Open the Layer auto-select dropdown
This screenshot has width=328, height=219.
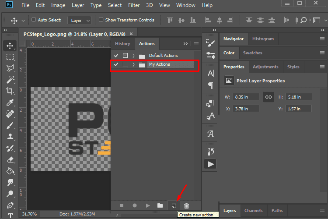pos(80,20)
